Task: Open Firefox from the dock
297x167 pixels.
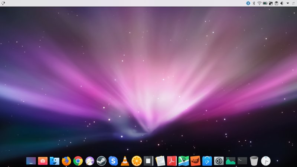Action: point(66,161)
